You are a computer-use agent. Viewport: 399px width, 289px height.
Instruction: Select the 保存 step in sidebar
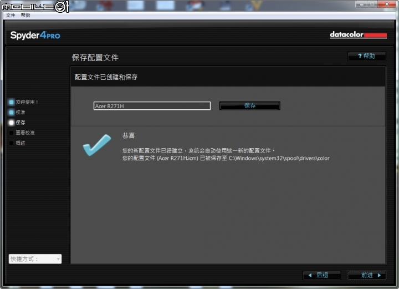tap(17, 123)
